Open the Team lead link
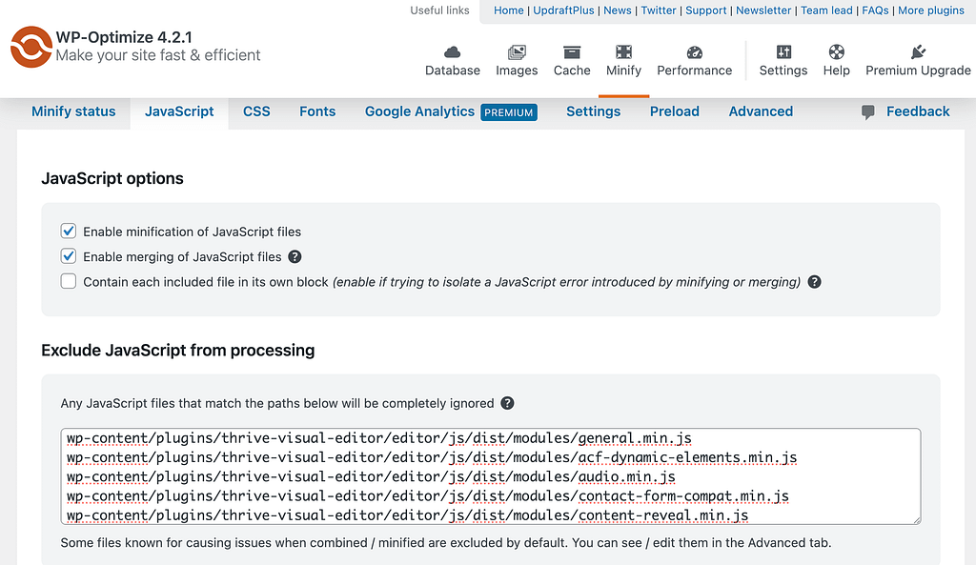The width and height of the screenshot is (976, 565). [826, 10]
